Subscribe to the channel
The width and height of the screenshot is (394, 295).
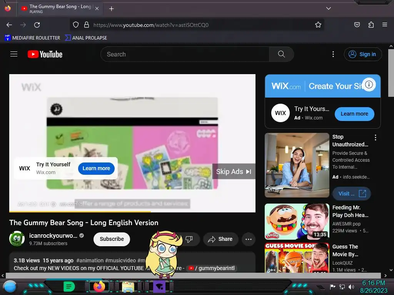pyautogui.click(x=112, y=239)
